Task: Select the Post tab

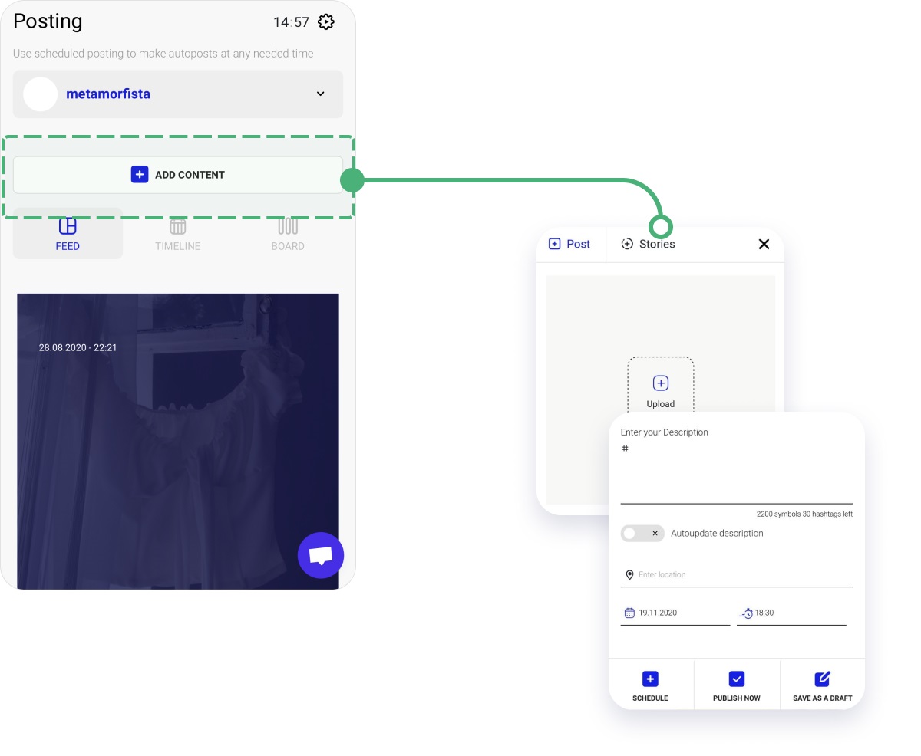Action: 569,244
